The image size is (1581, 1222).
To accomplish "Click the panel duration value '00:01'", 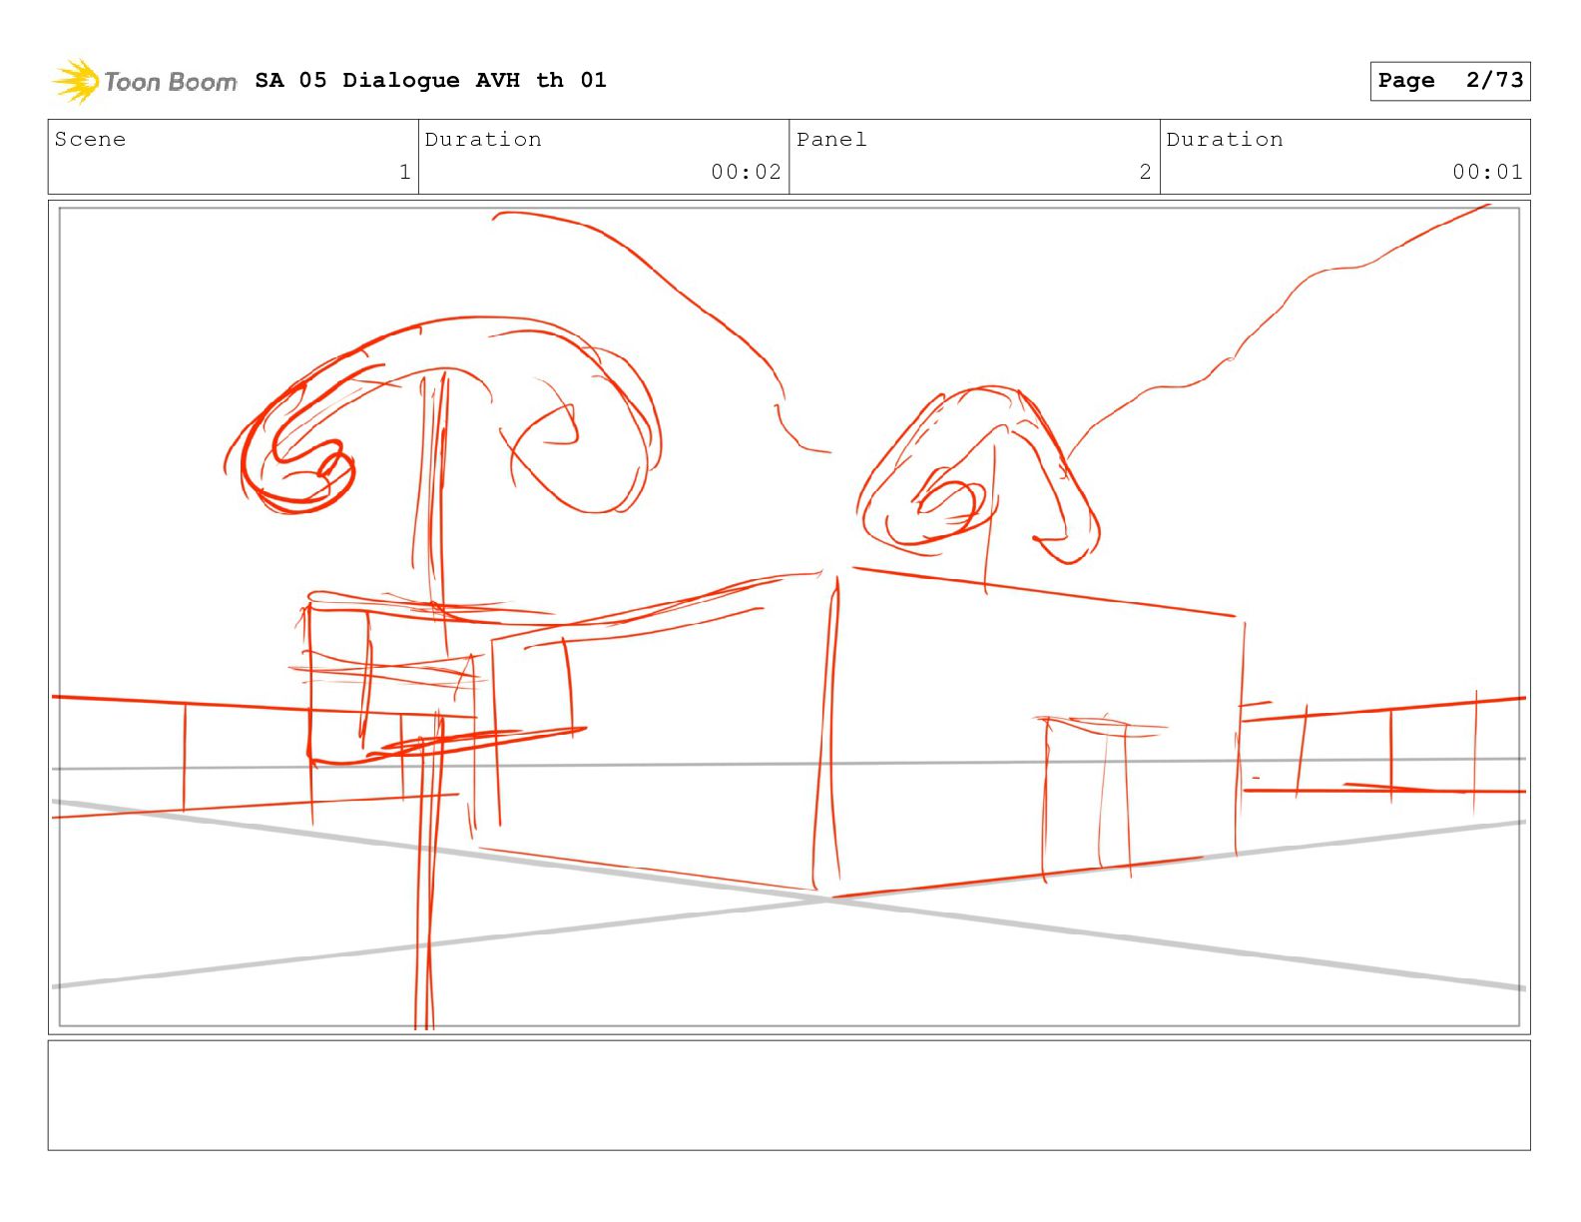I will coord(1487,172).
